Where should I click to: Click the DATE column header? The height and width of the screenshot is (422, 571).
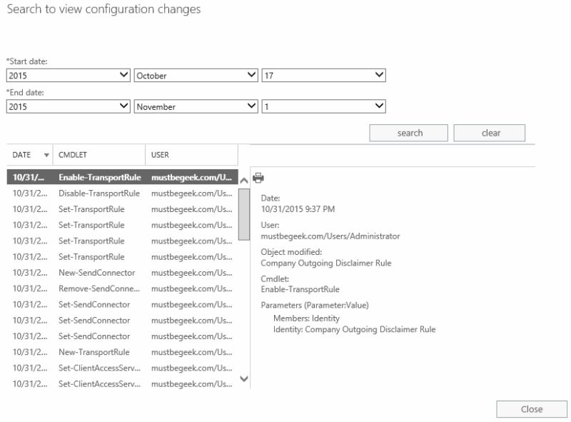[x=21, y=155]
